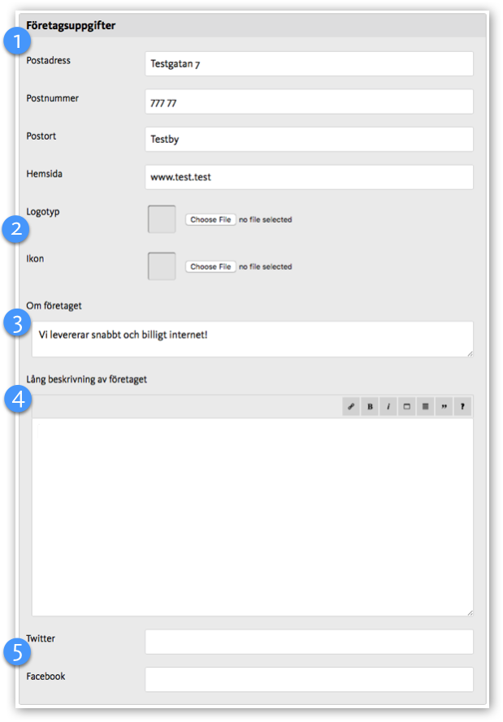
Task: Toggle bold formatting in the description editor
Action: (370, 407)
